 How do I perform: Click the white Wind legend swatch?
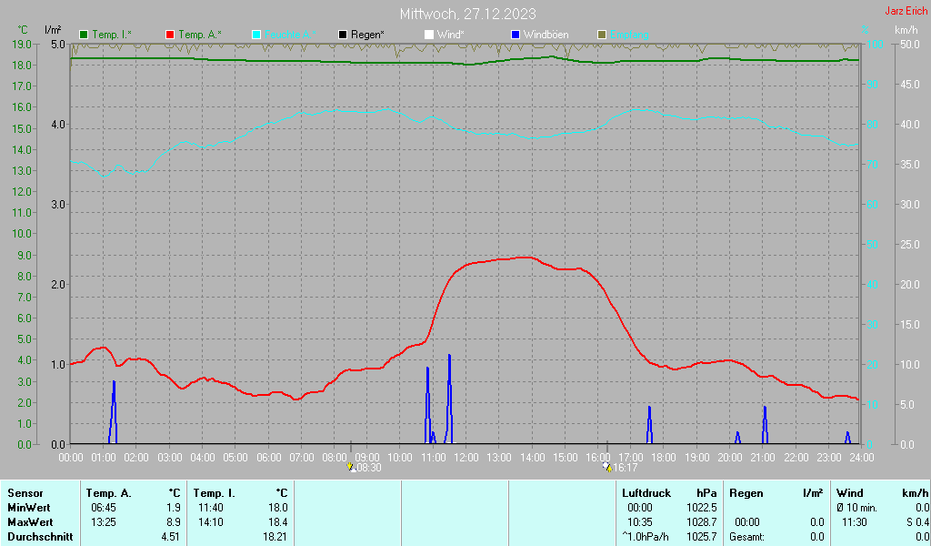point(428,35)
